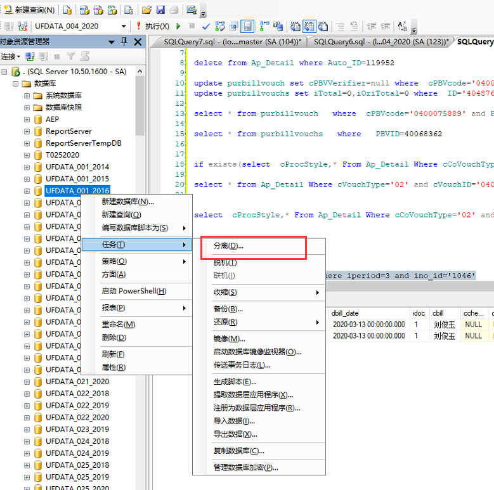Viewport: 494px width, 490px height.
Task: Click the Object Explorer filter icon
Action: point(71,56)
